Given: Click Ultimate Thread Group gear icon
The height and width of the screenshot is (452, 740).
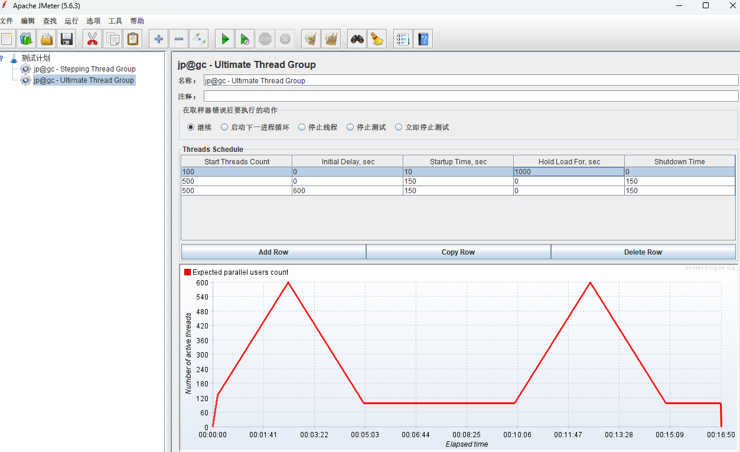Looking at the screenshot, I should pyautogui.click(x=25, y=80).
